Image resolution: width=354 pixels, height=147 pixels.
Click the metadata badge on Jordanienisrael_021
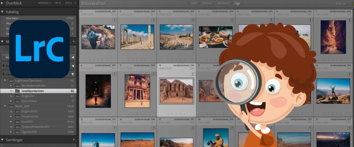click(x=349, y=128)
